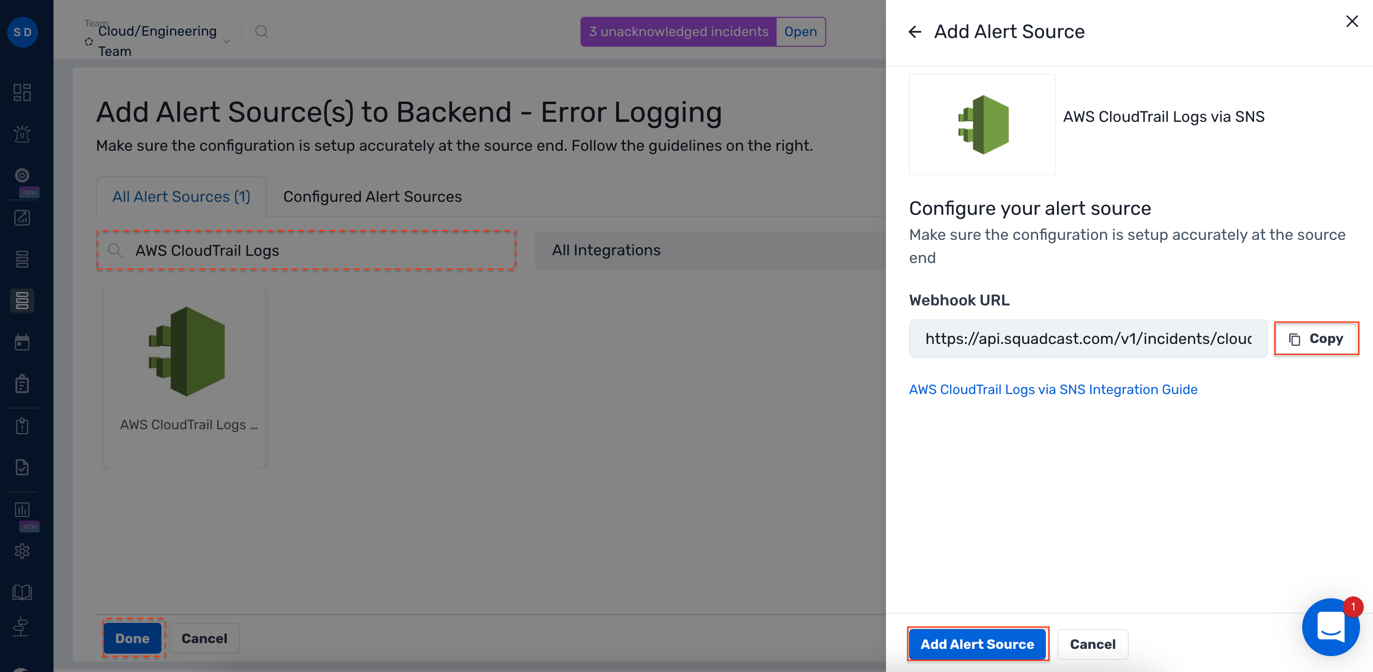Go back using the Add Alert Source arrow
Screen dimensions: 1373x672
[915, 32]
